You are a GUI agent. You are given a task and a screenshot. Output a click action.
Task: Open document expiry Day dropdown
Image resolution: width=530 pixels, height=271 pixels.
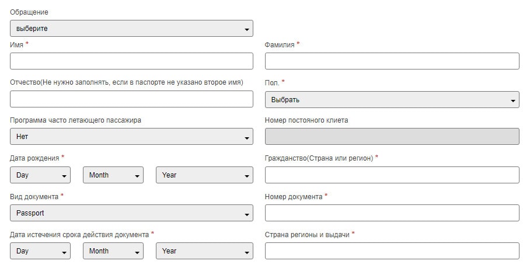click(40, 251)
